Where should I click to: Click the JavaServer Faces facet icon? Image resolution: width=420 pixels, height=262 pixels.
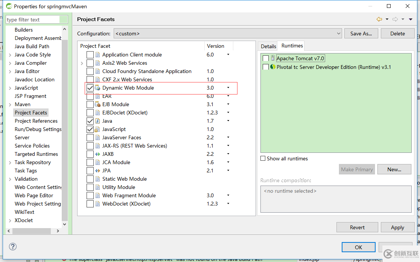click(98, 138)
